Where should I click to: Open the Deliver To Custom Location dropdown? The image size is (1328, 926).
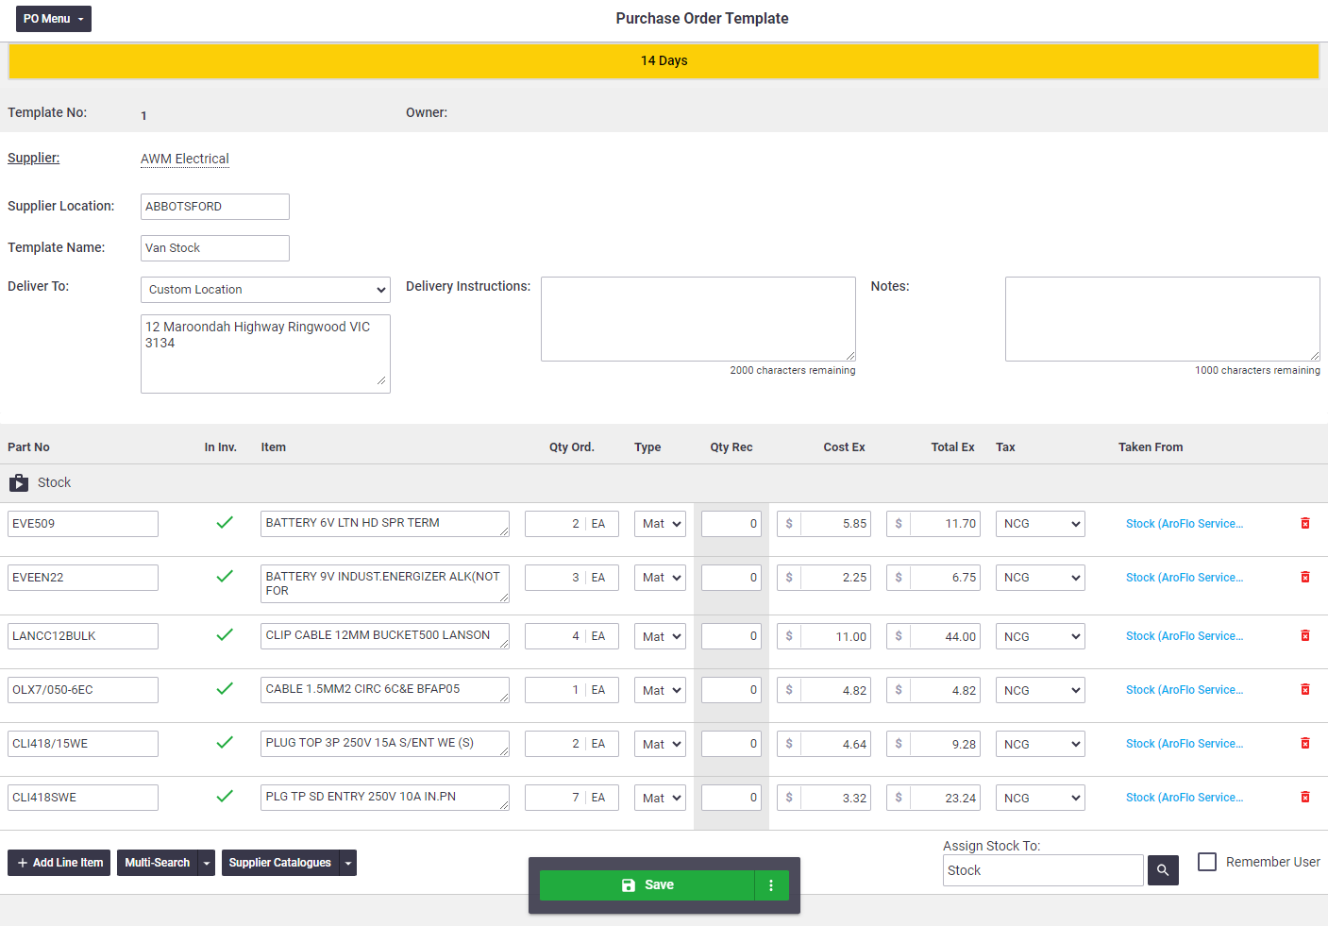click(265, 290)
